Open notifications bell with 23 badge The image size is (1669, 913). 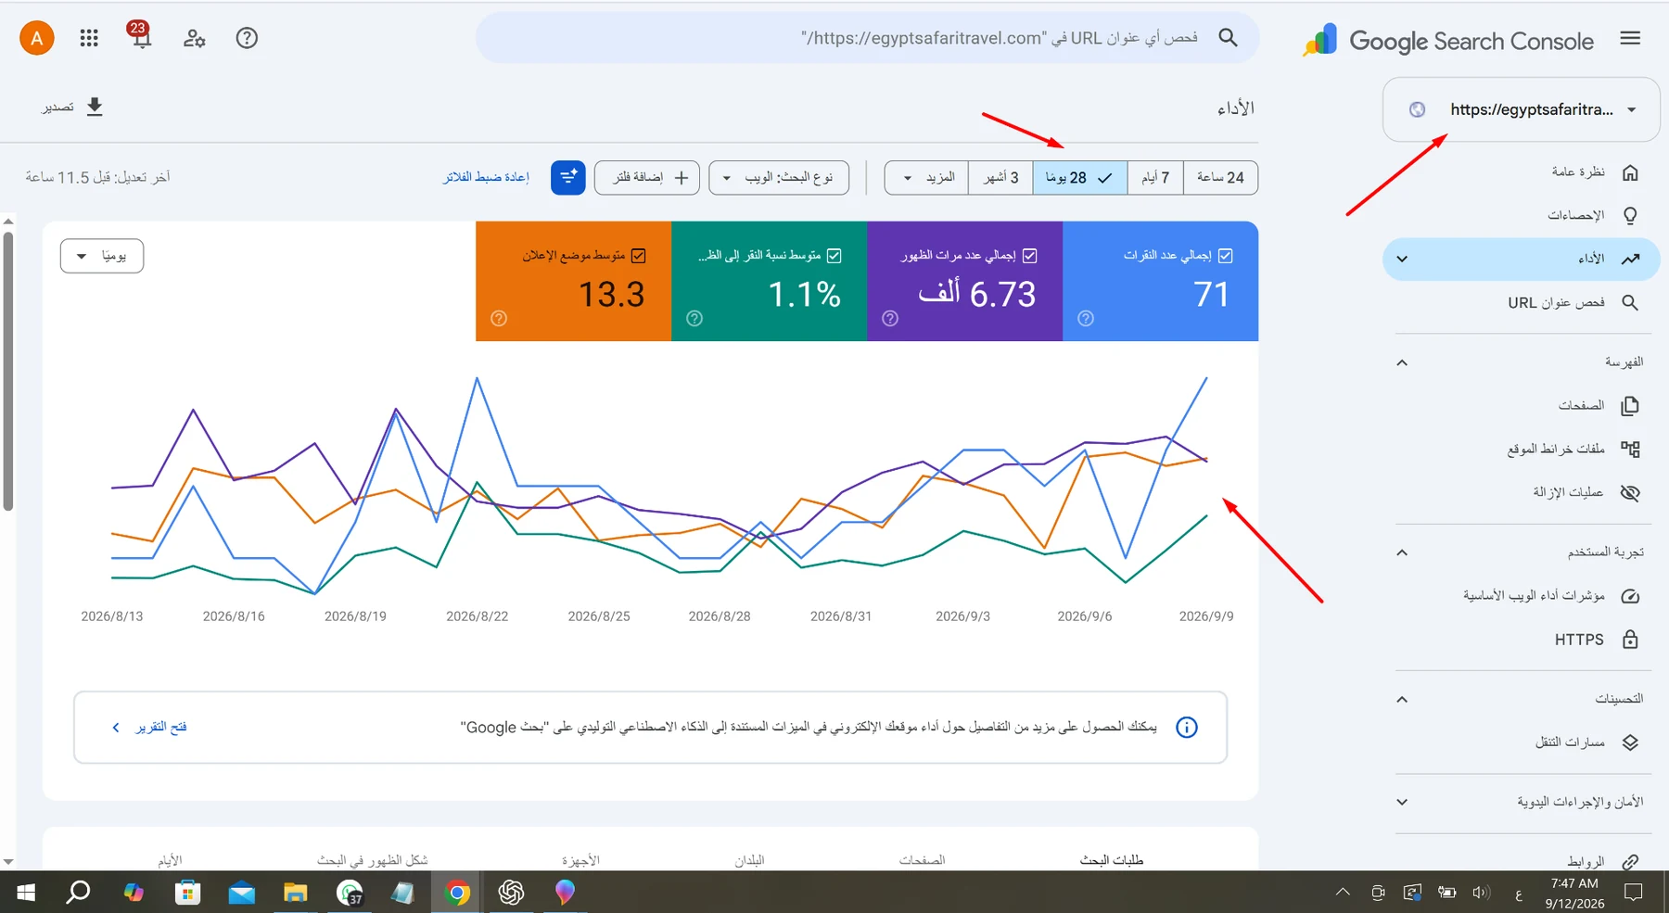(140, 35)
